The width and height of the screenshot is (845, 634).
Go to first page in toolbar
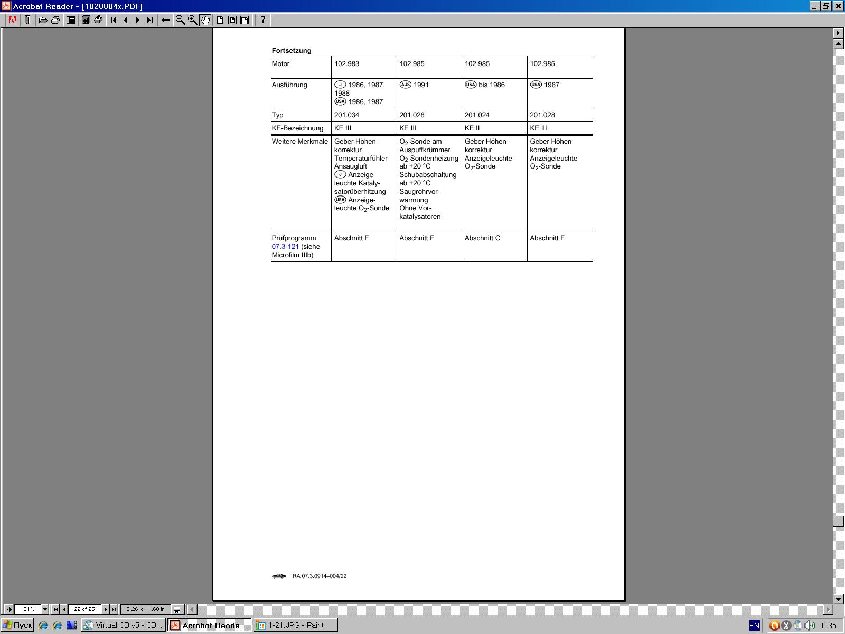tap(114, 20)
